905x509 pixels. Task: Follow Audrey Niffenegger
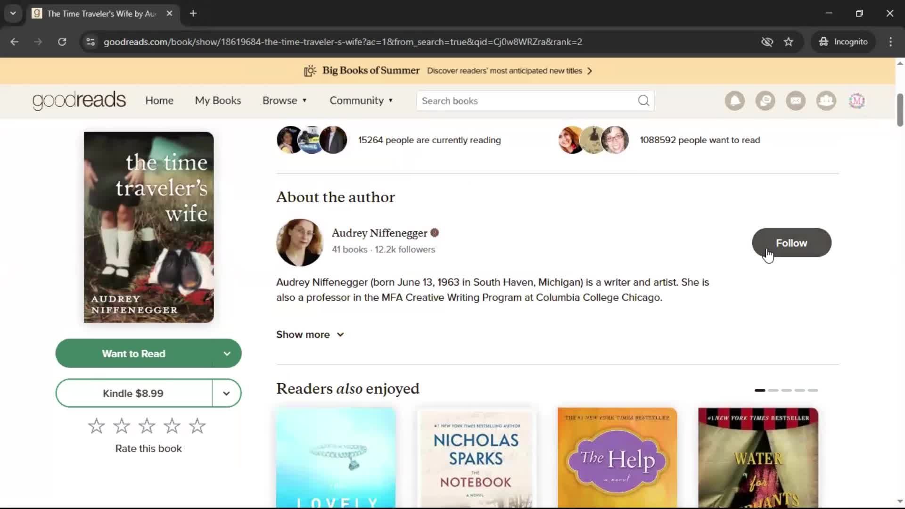pos(791,243)
